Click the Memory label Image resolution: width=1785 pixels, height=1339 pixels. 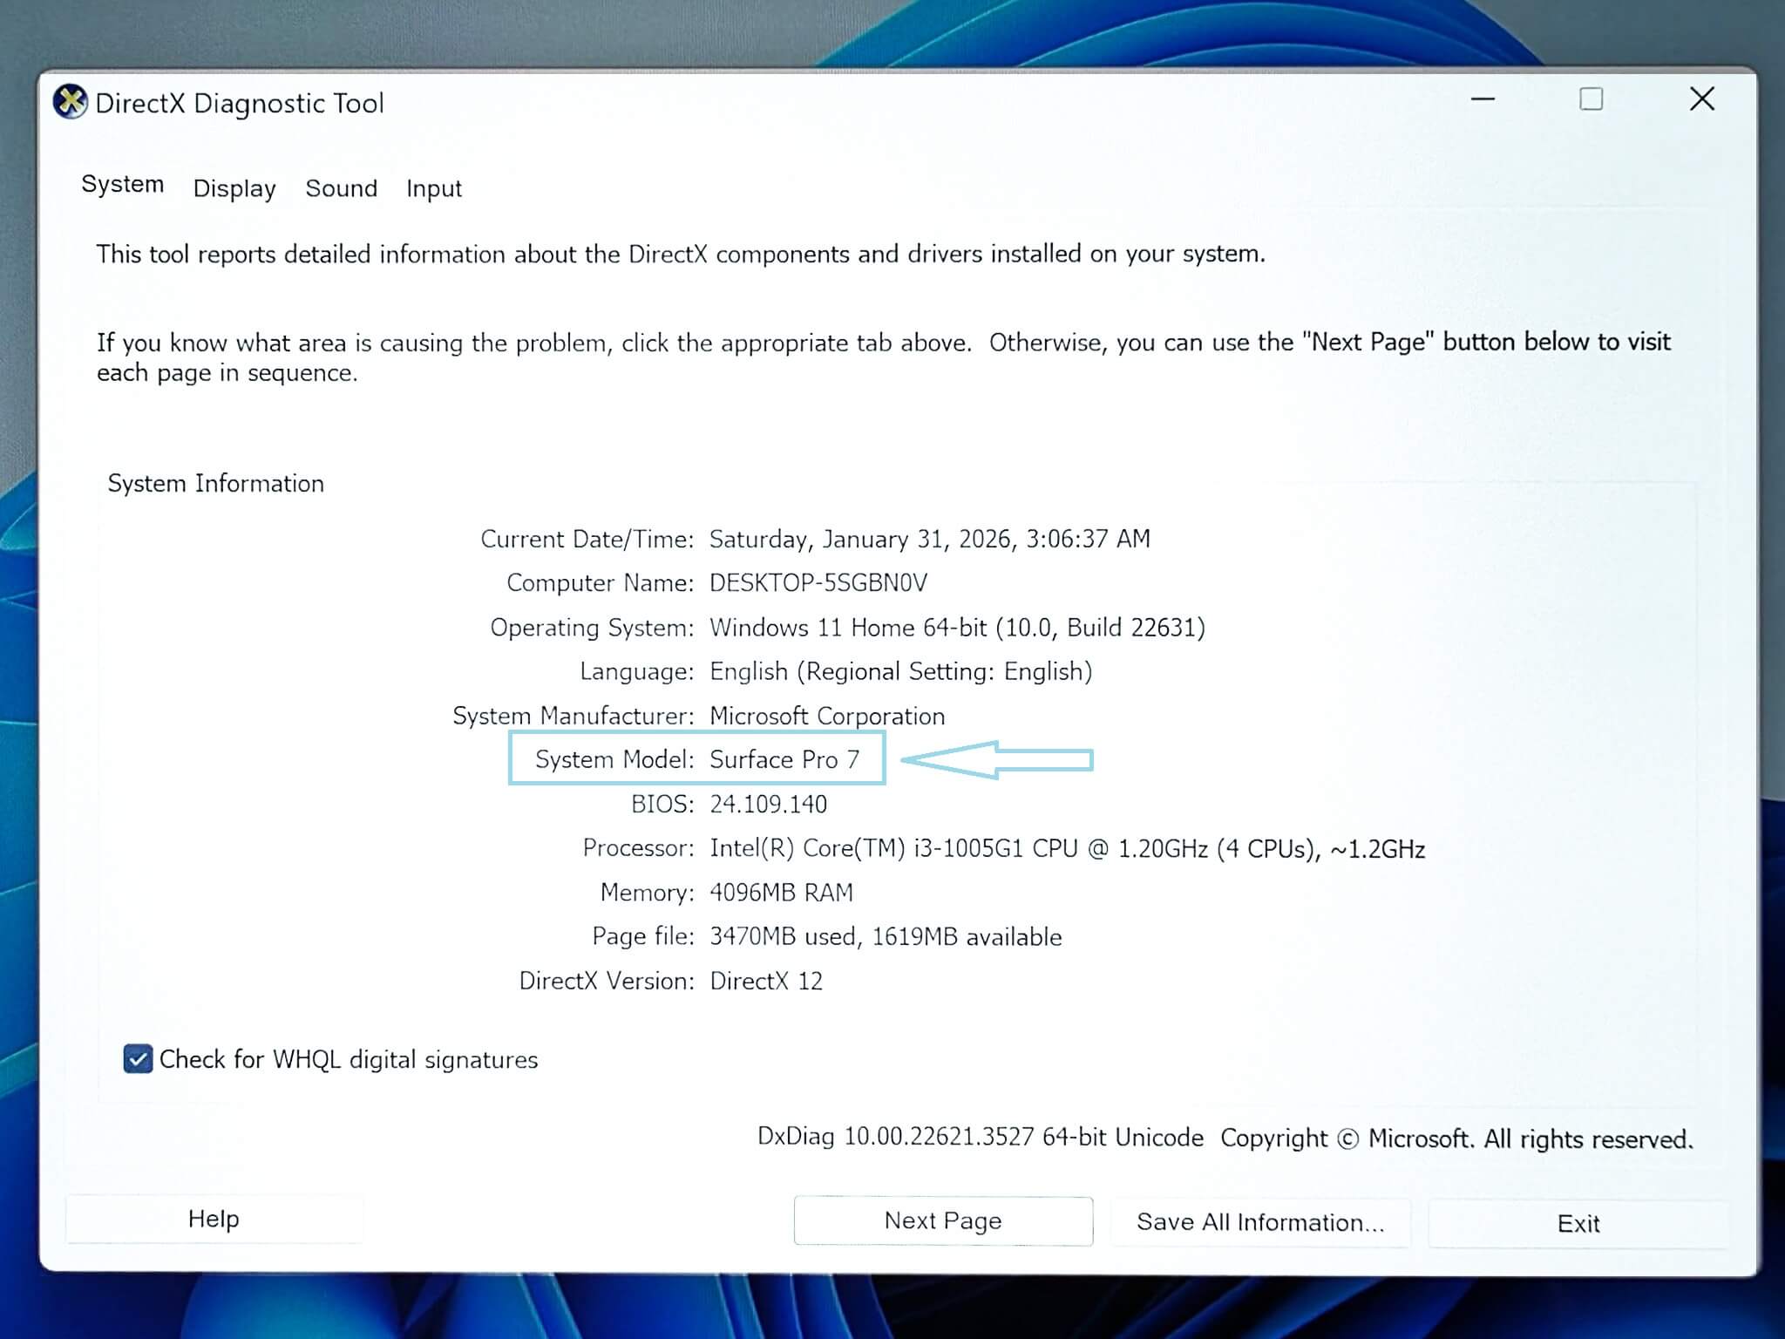tap(648, 893)
